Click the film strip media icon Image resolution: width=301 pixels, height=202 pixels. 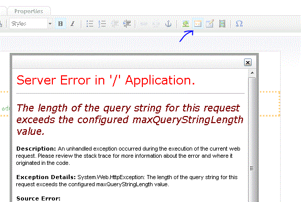[x=222, y=24]
